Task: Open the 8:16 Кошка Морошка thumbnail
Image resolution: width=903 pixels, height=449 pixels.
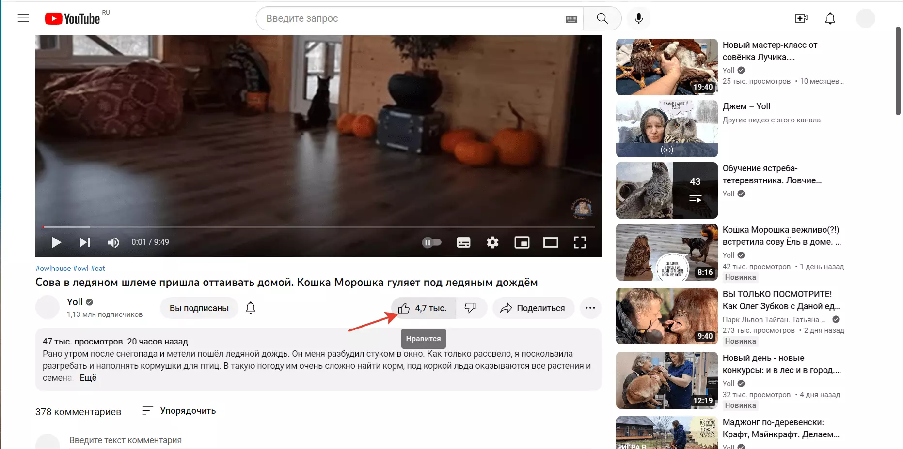Action: [667, 252]
